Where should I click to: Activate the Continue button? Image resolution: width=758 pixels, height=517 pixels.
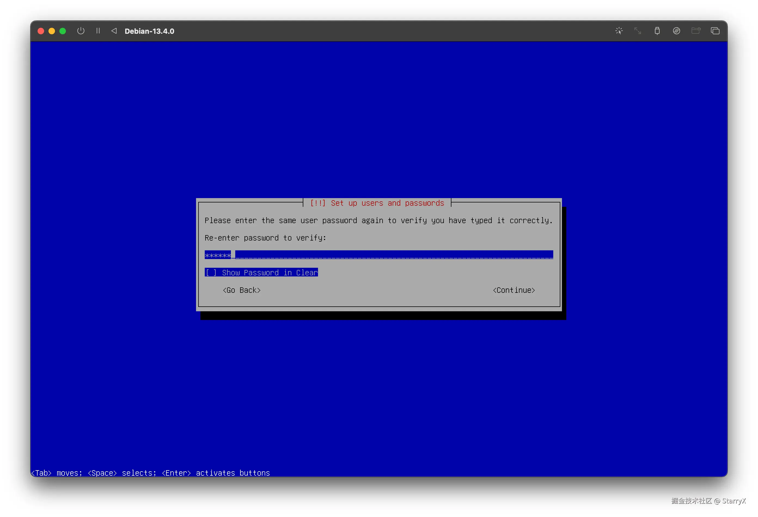514,290
